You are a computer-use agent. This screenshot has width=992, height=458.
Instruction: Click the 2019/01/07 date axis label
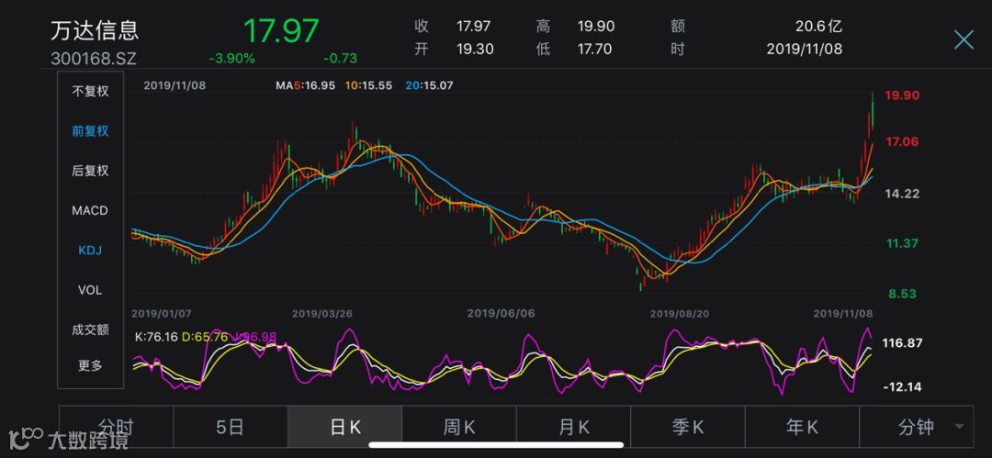(x=161, y=314)
